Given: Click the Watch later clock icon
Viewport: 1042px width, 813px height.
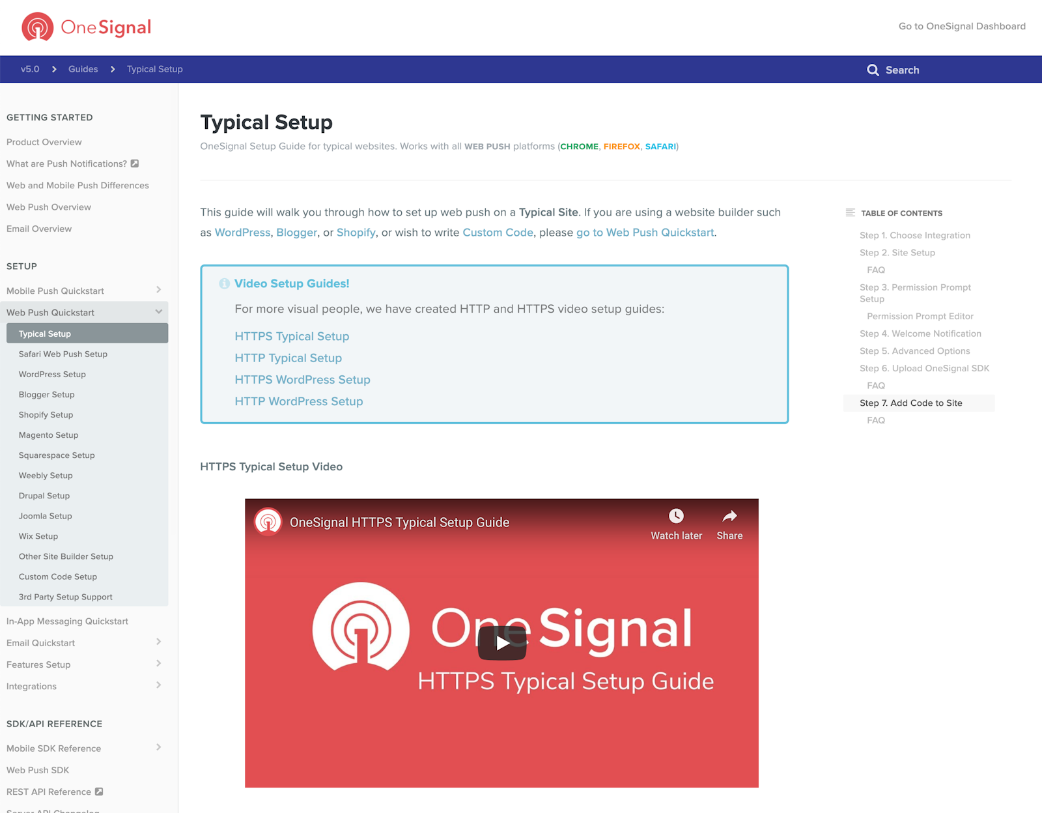Looking at the screenshot, I should (x=676, y=516).
